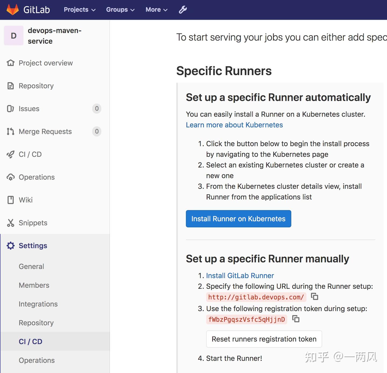Viewport: 387px width, 373px height.
Task: Click Reset runners registration token
Action: point(264,339)
